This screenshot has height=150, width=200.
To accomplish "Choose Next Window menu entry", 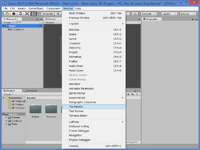I will 94,13.
